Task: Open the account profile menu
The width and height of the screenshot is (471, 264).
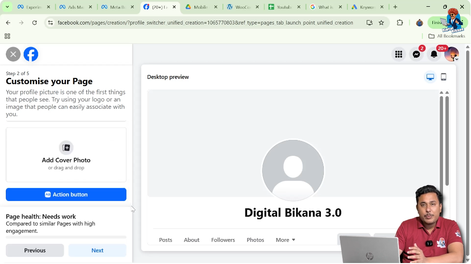Action: (x=452, y=54)
